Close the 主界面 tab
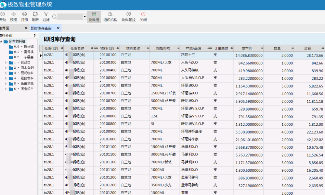The image size is (325, 195). (26, 28)
